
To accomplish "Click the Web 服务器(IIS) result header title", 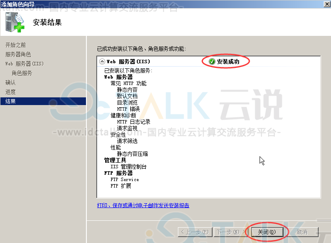I will 128,61.
